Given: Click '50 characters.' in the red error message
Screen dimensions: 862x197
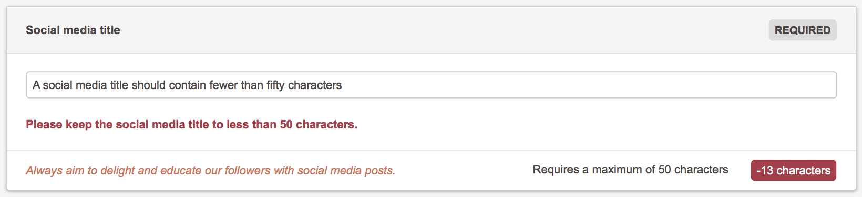Looking at the screenshot, I should point(319,125).
